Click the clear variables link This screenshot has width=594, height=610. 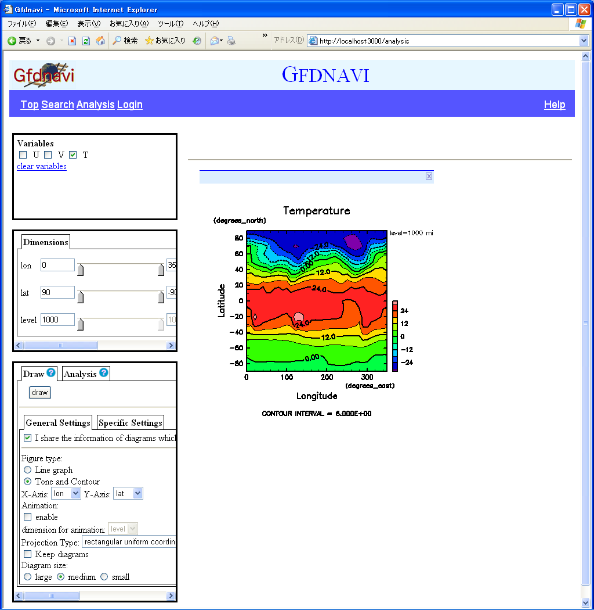click(x=42, y=167)
